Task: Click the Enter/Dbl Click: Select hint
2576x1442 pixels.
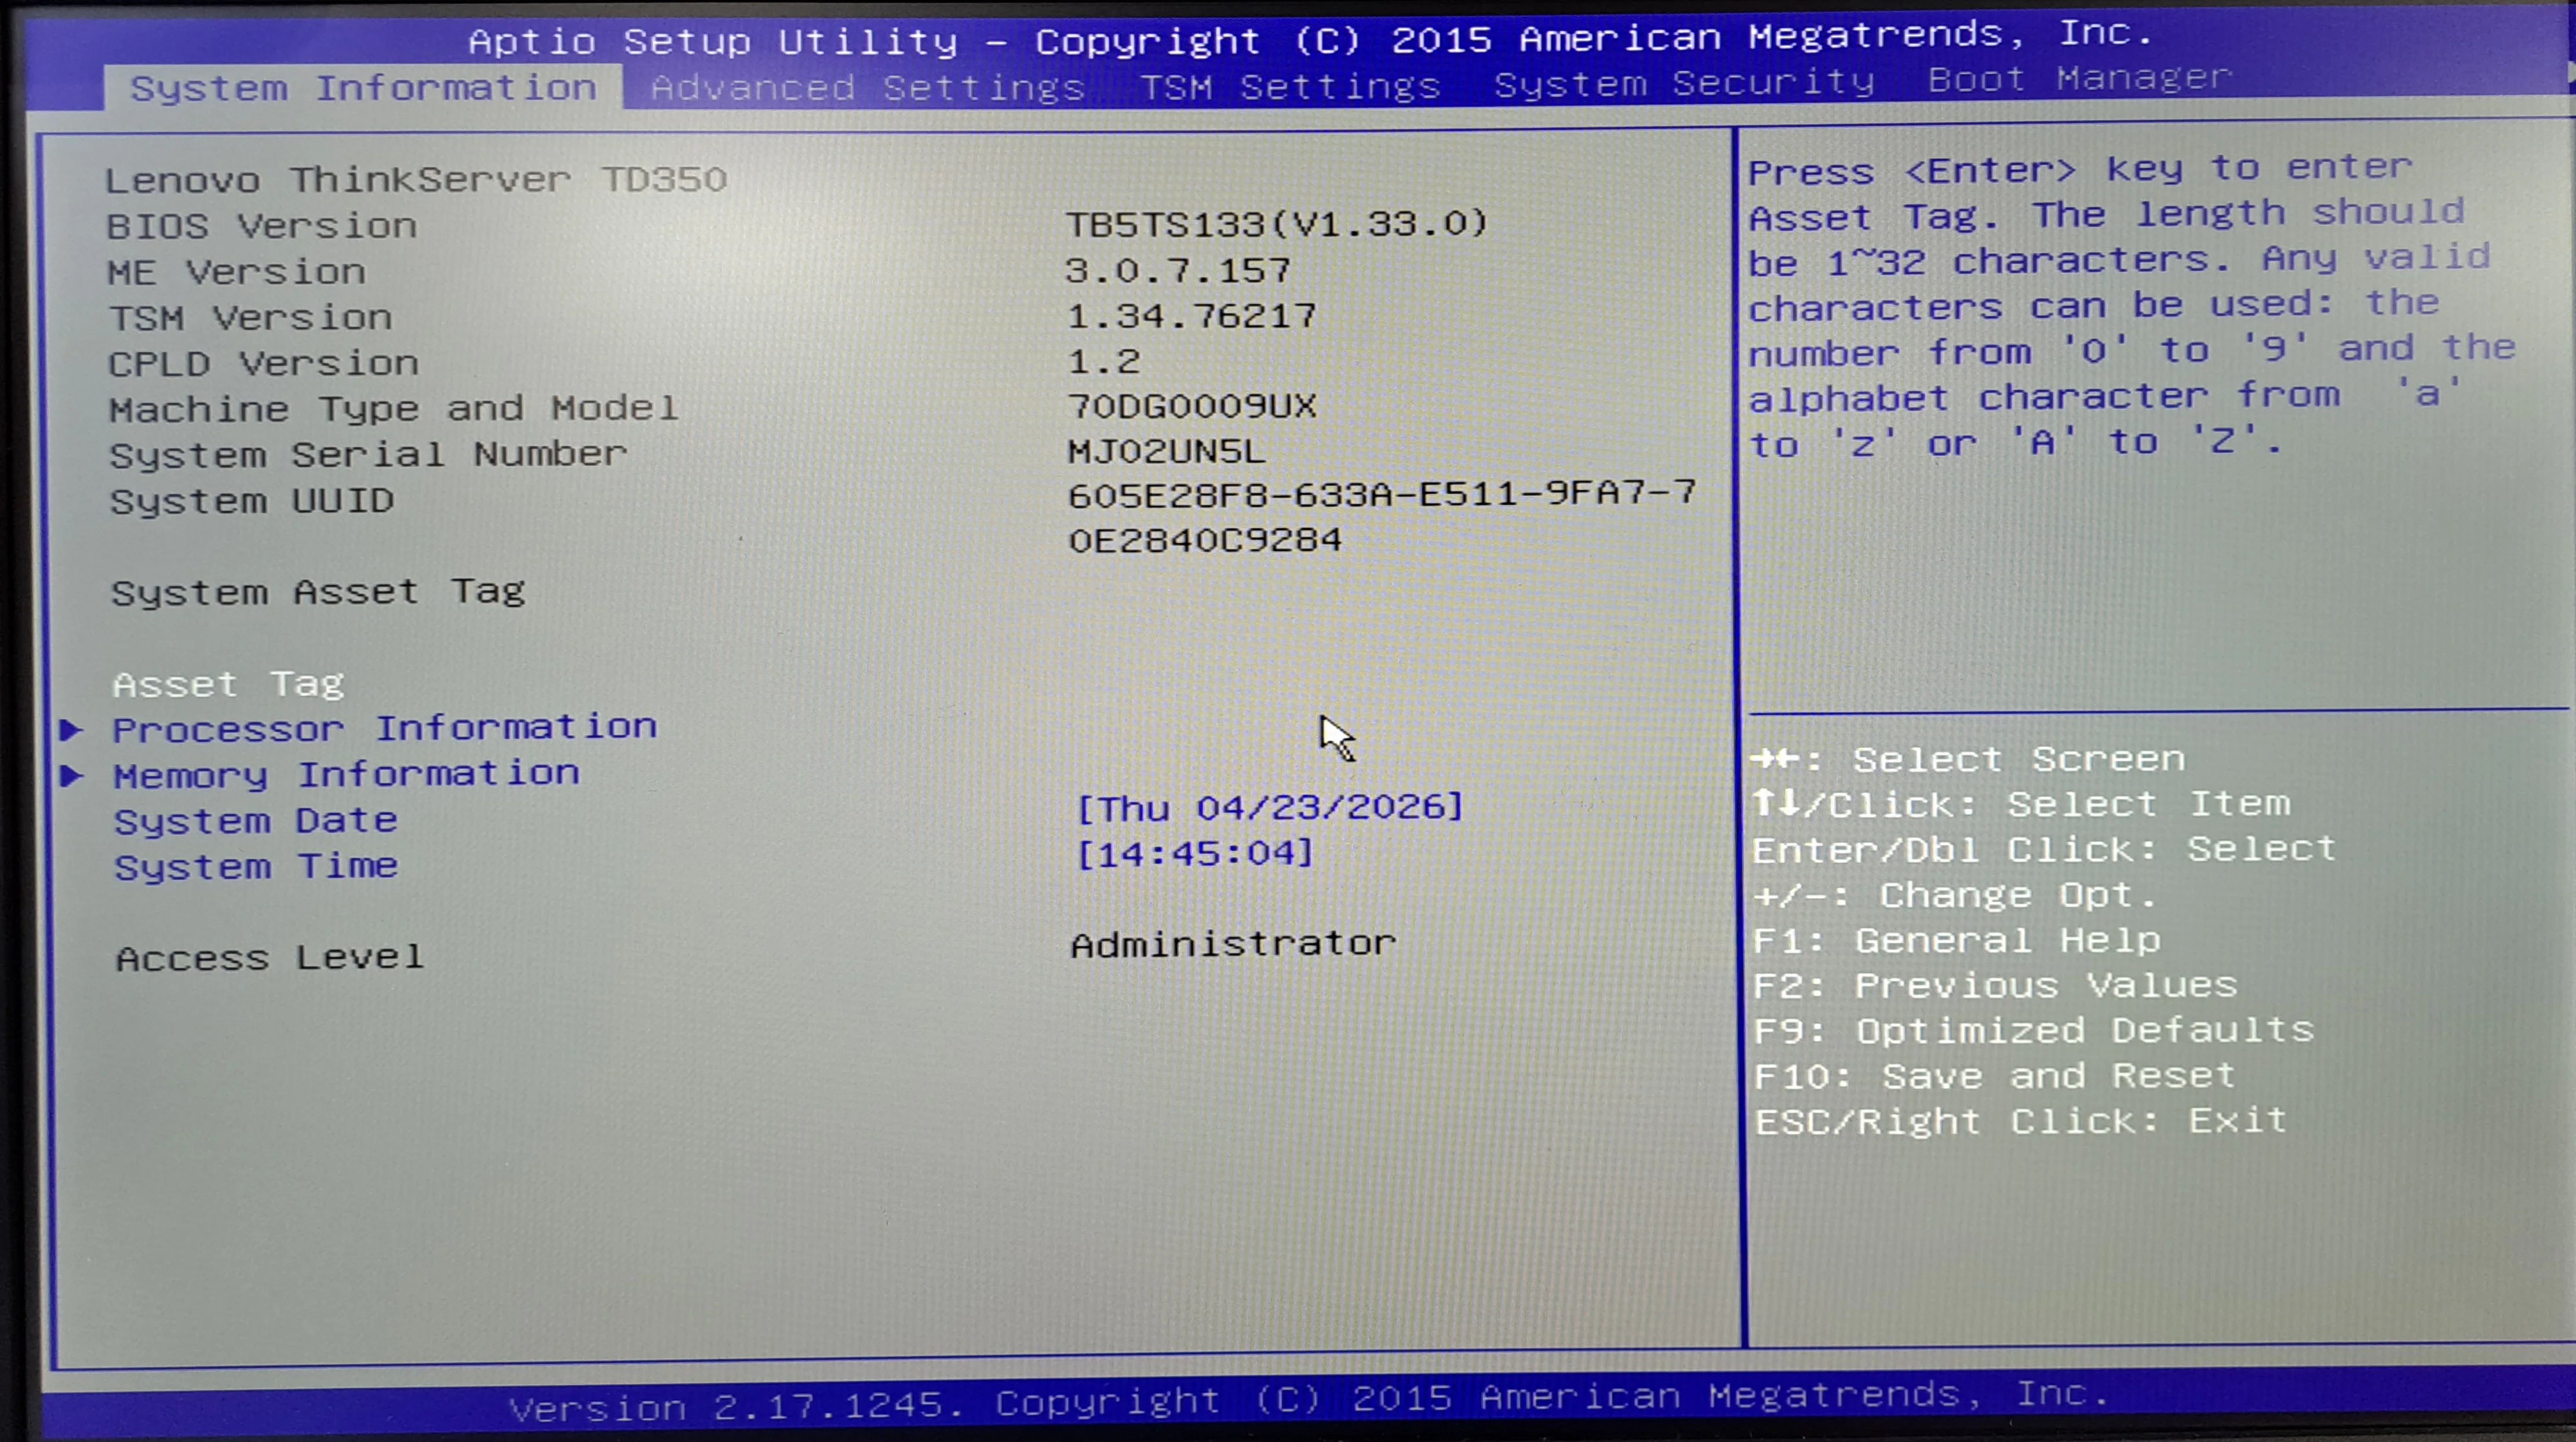Action: [2044, 850]
